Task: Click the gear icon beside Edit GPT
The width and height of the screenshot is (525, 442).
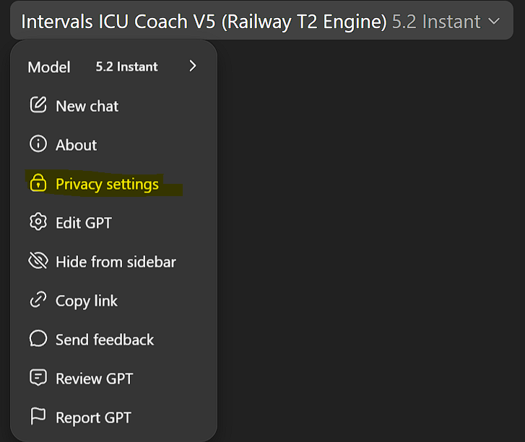Action: [x=38, y=222]
